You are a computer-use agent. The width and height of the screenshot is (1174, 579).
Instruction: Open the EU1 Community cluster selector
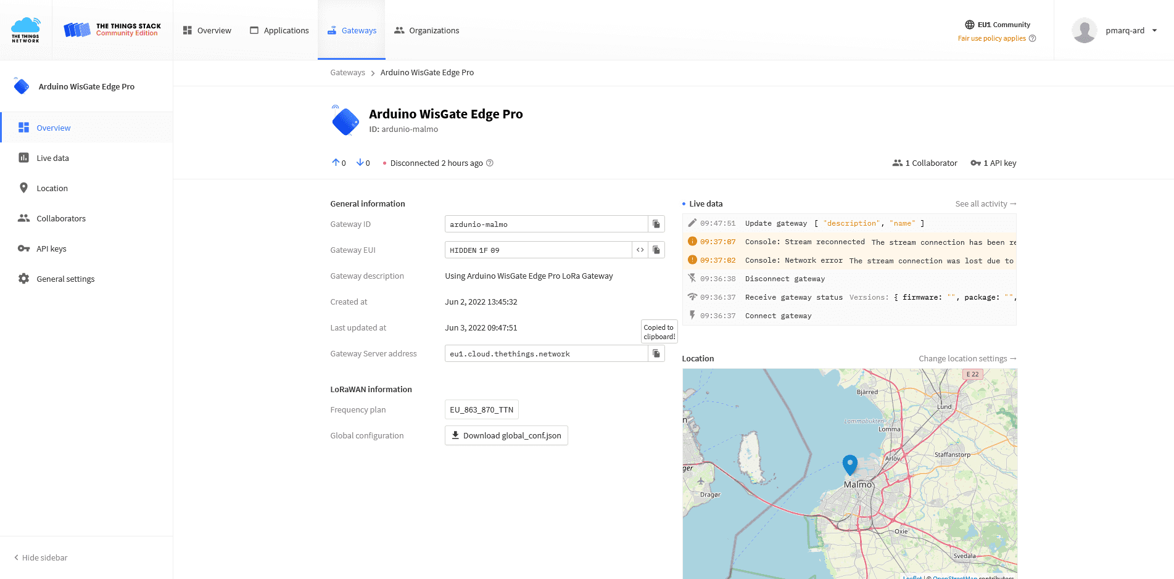pyautogui.click(x=998, y=25)
